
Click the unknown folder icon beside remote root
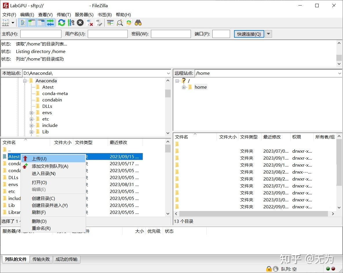click(x=184, y=81)
